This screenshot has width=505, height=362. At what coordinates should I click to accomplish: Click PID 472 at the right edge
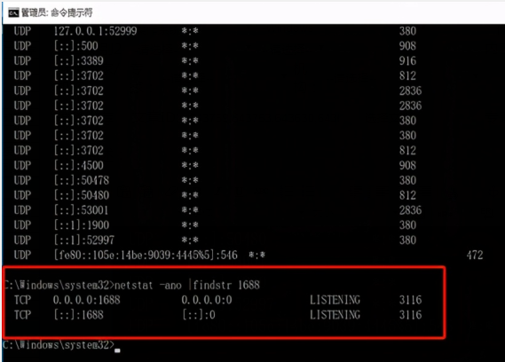click(475, 255)
